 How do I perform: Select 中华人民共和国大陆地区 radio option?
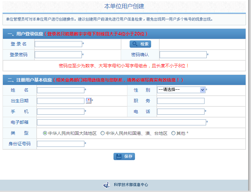[x=45, y=133]
